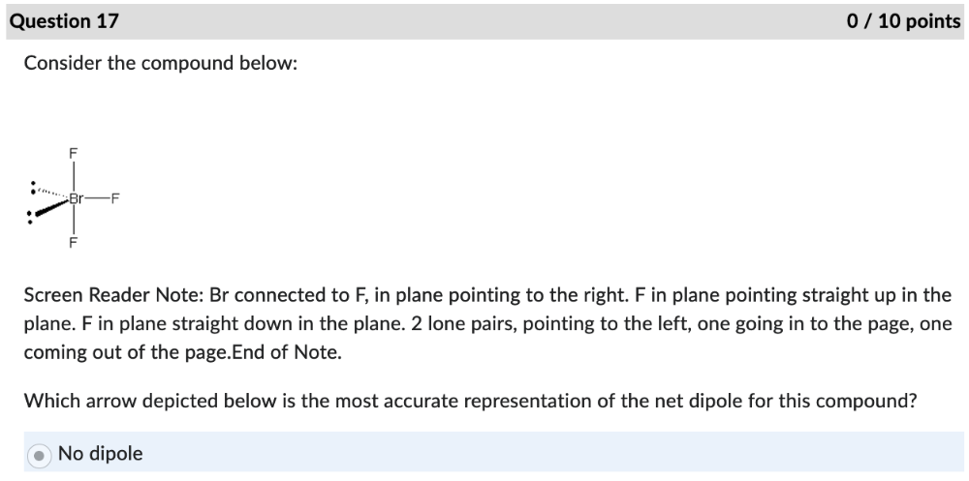Click the bond between Br and right F
Image resolution: width=969 pixels, height=481 pixels.
pos(97,198)
